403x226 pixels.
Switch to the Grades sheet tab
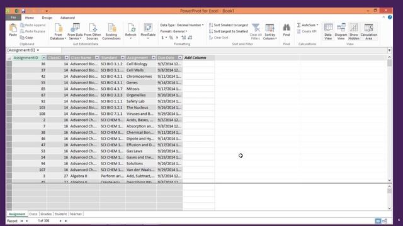(46, 214)
